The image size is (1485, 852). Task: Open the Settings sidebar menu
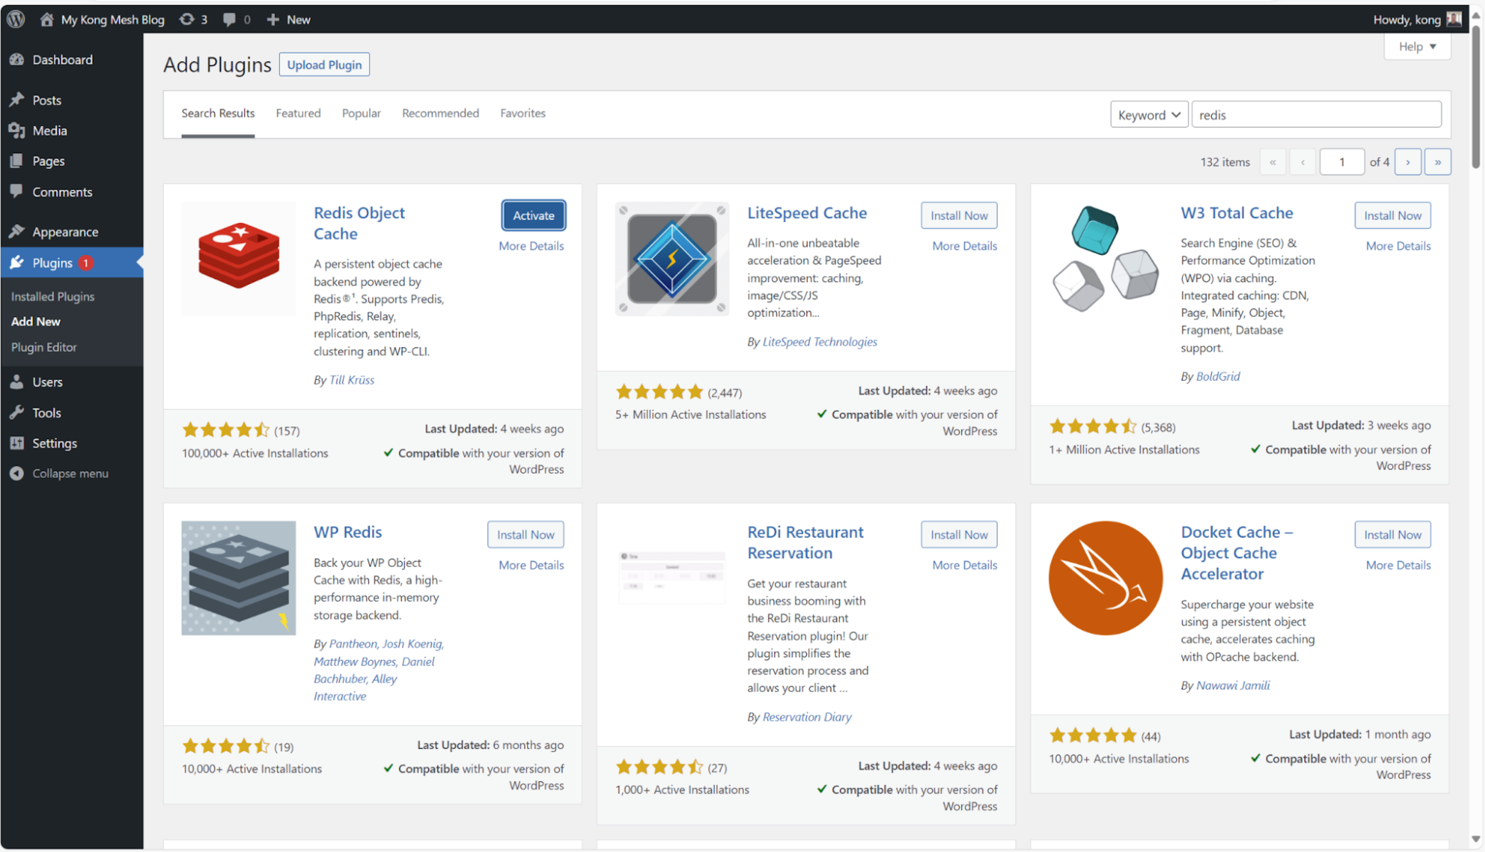tap(55, 443)
